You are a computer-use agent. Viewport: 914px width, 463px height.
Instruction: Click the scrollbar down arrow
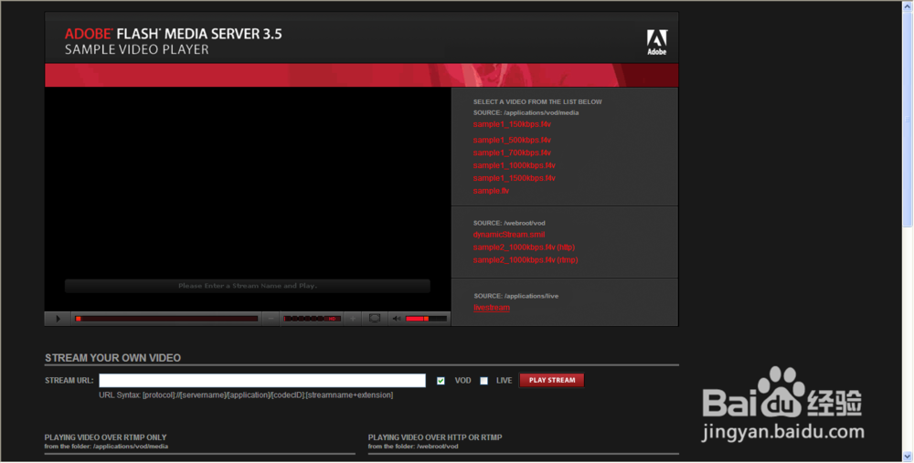tap(908, 456)
